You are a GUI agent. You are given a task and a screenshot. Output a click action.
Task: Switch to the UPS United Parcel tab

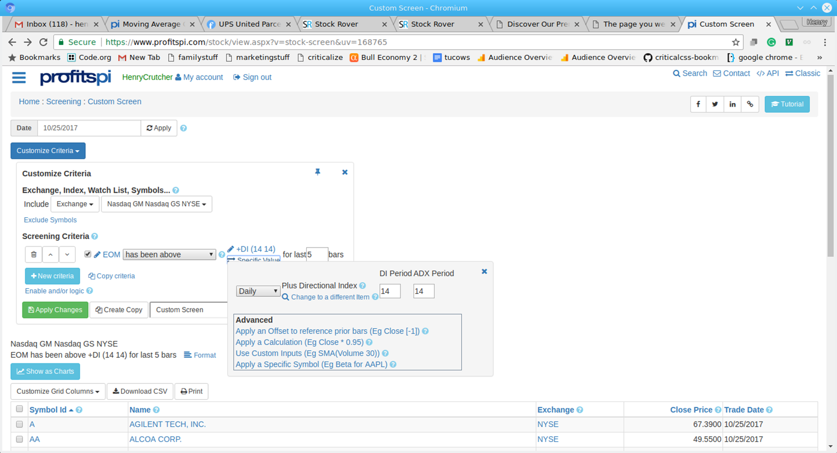(x=248, y=24)
